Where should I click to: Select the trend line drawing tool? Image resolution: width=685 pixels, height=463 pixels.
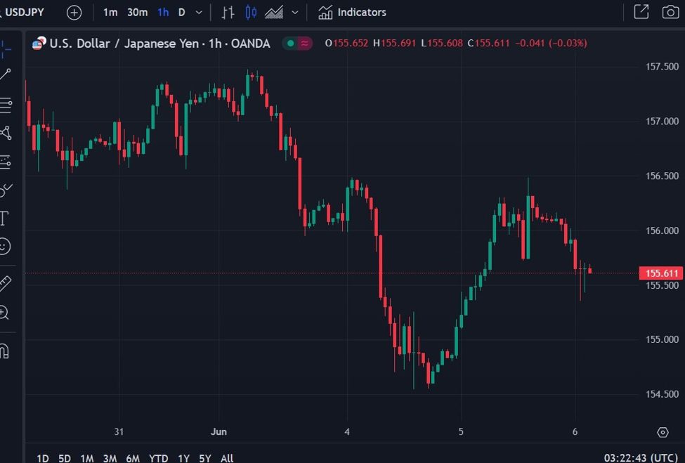(6, 74)
